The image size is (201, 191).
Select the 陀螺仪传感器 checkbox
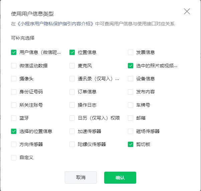[72, 144]
